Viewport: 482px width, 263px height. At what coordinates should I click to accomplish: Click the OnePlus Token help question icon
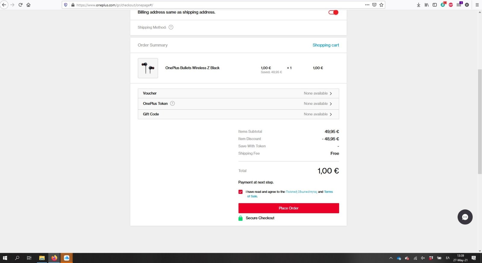pos(172,103)
